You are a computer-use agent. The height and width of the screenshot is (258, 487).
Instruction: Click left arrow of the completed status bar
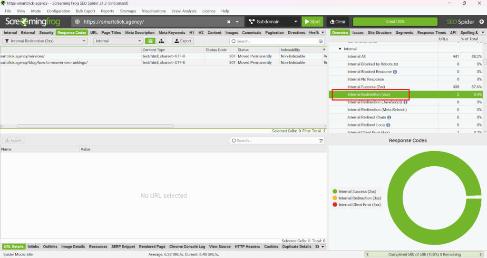point(368,254)
